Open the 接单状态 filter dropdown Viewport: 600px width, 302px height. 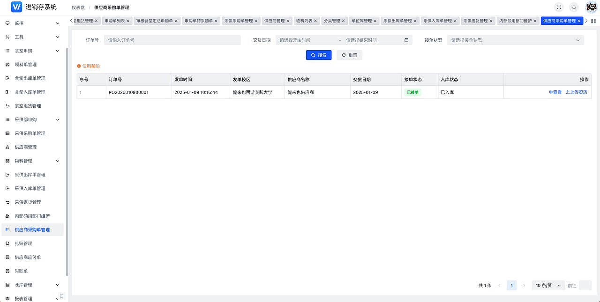516,40
